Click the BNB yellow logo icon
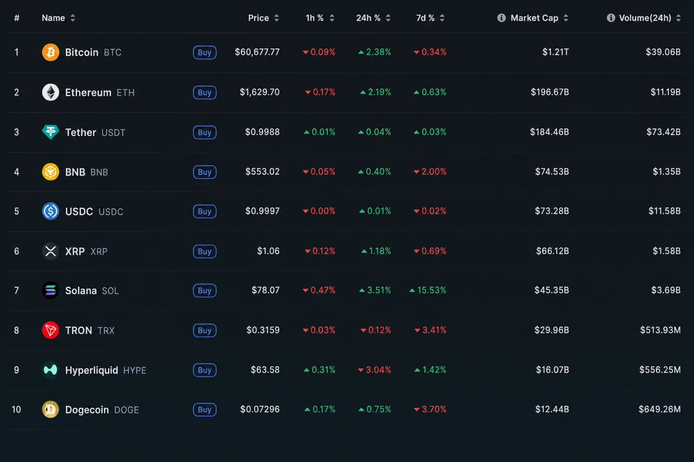This screenshot has width=694, height=462. [51, 172]
